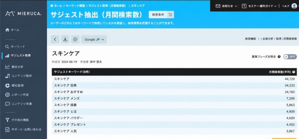
Task: Open the お知らせ notifications dropdown
Action: [x=229, y=6]
